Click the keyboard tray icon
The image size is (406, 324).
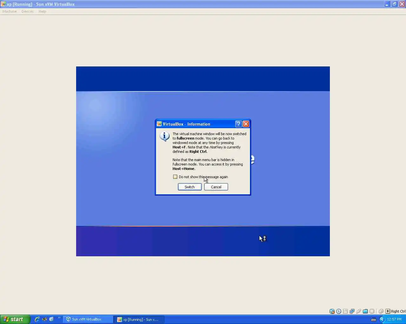tap(374, 320)
